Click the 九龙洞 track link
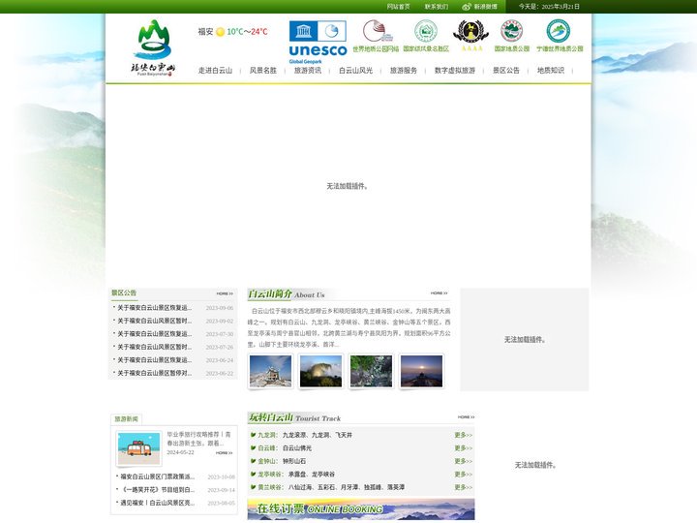The height and width of the screenshot is (523, 697). tap(268, 435)
